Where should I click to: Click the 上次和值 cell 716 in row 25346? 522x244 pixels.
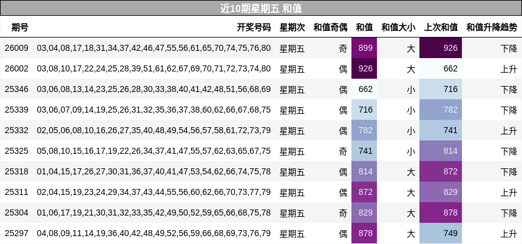[441, 89]
